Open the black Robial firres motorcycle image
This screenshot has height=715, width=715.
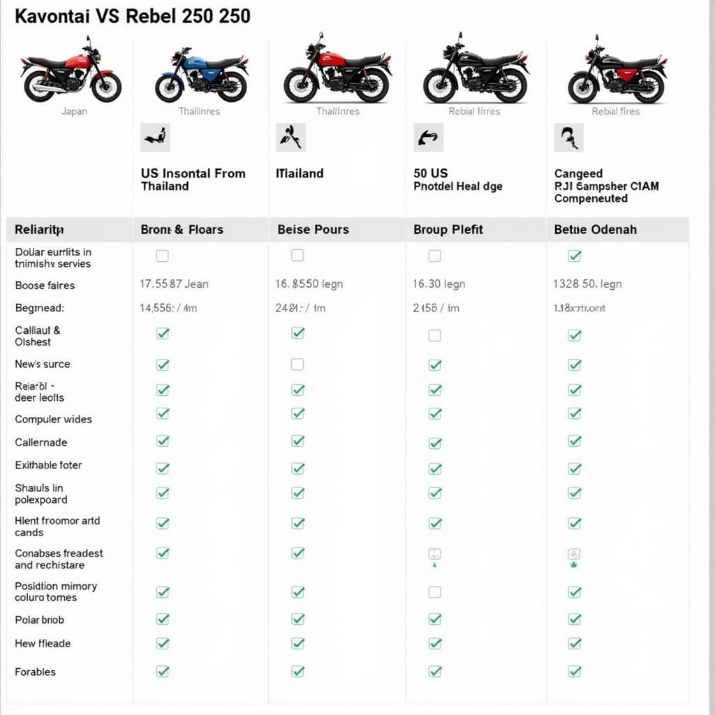(476, 72)
